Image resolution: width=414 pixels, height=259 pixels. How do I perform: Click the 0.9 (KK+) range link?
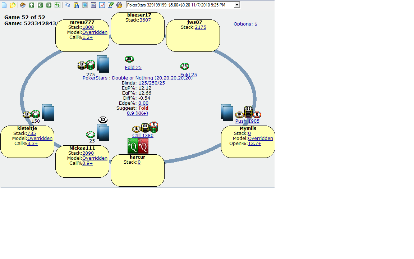[x=137, y=113]
